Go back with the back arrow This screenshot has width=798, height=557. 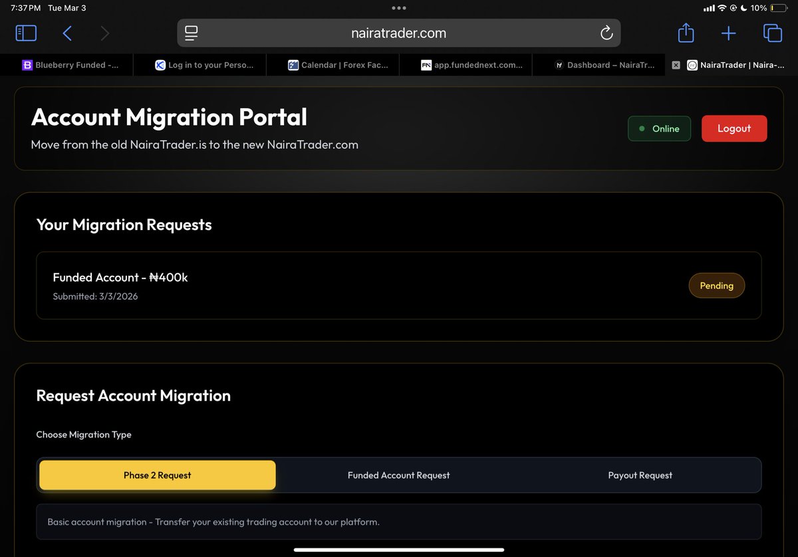(x=67, y=33)
